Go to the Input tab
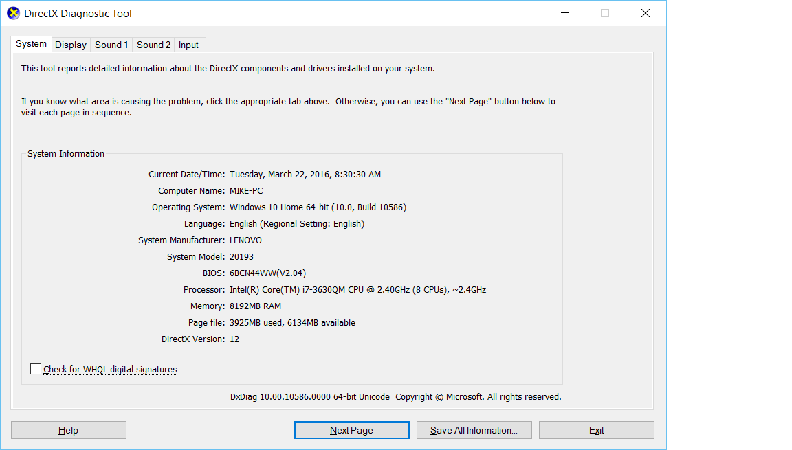Screen dimensions: 792x450 [188, 45]
